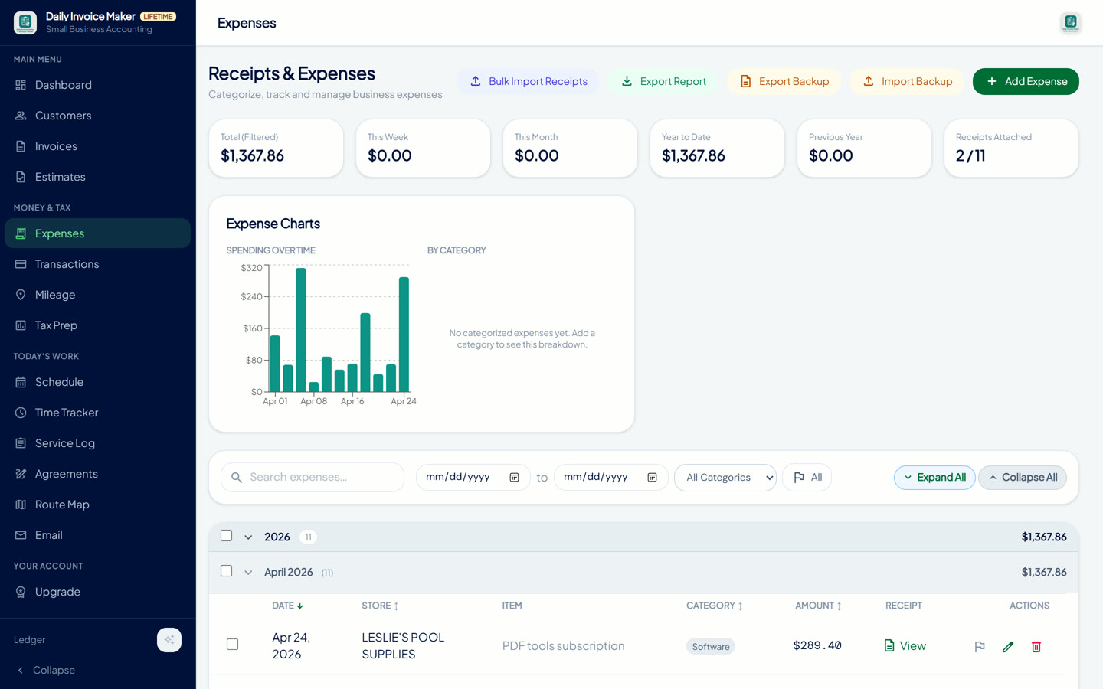Click the Mileage pin icon in sidebar
This screenshot has height=689, width=1103.
[x=21, y=295]
